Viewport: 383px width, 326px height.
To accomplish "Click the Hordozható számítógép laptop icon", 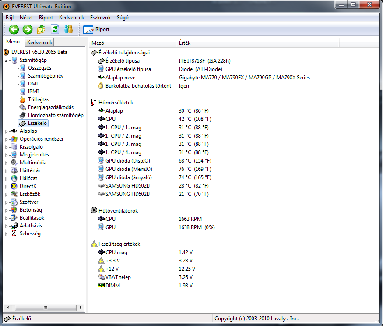I will coord(22,115).
